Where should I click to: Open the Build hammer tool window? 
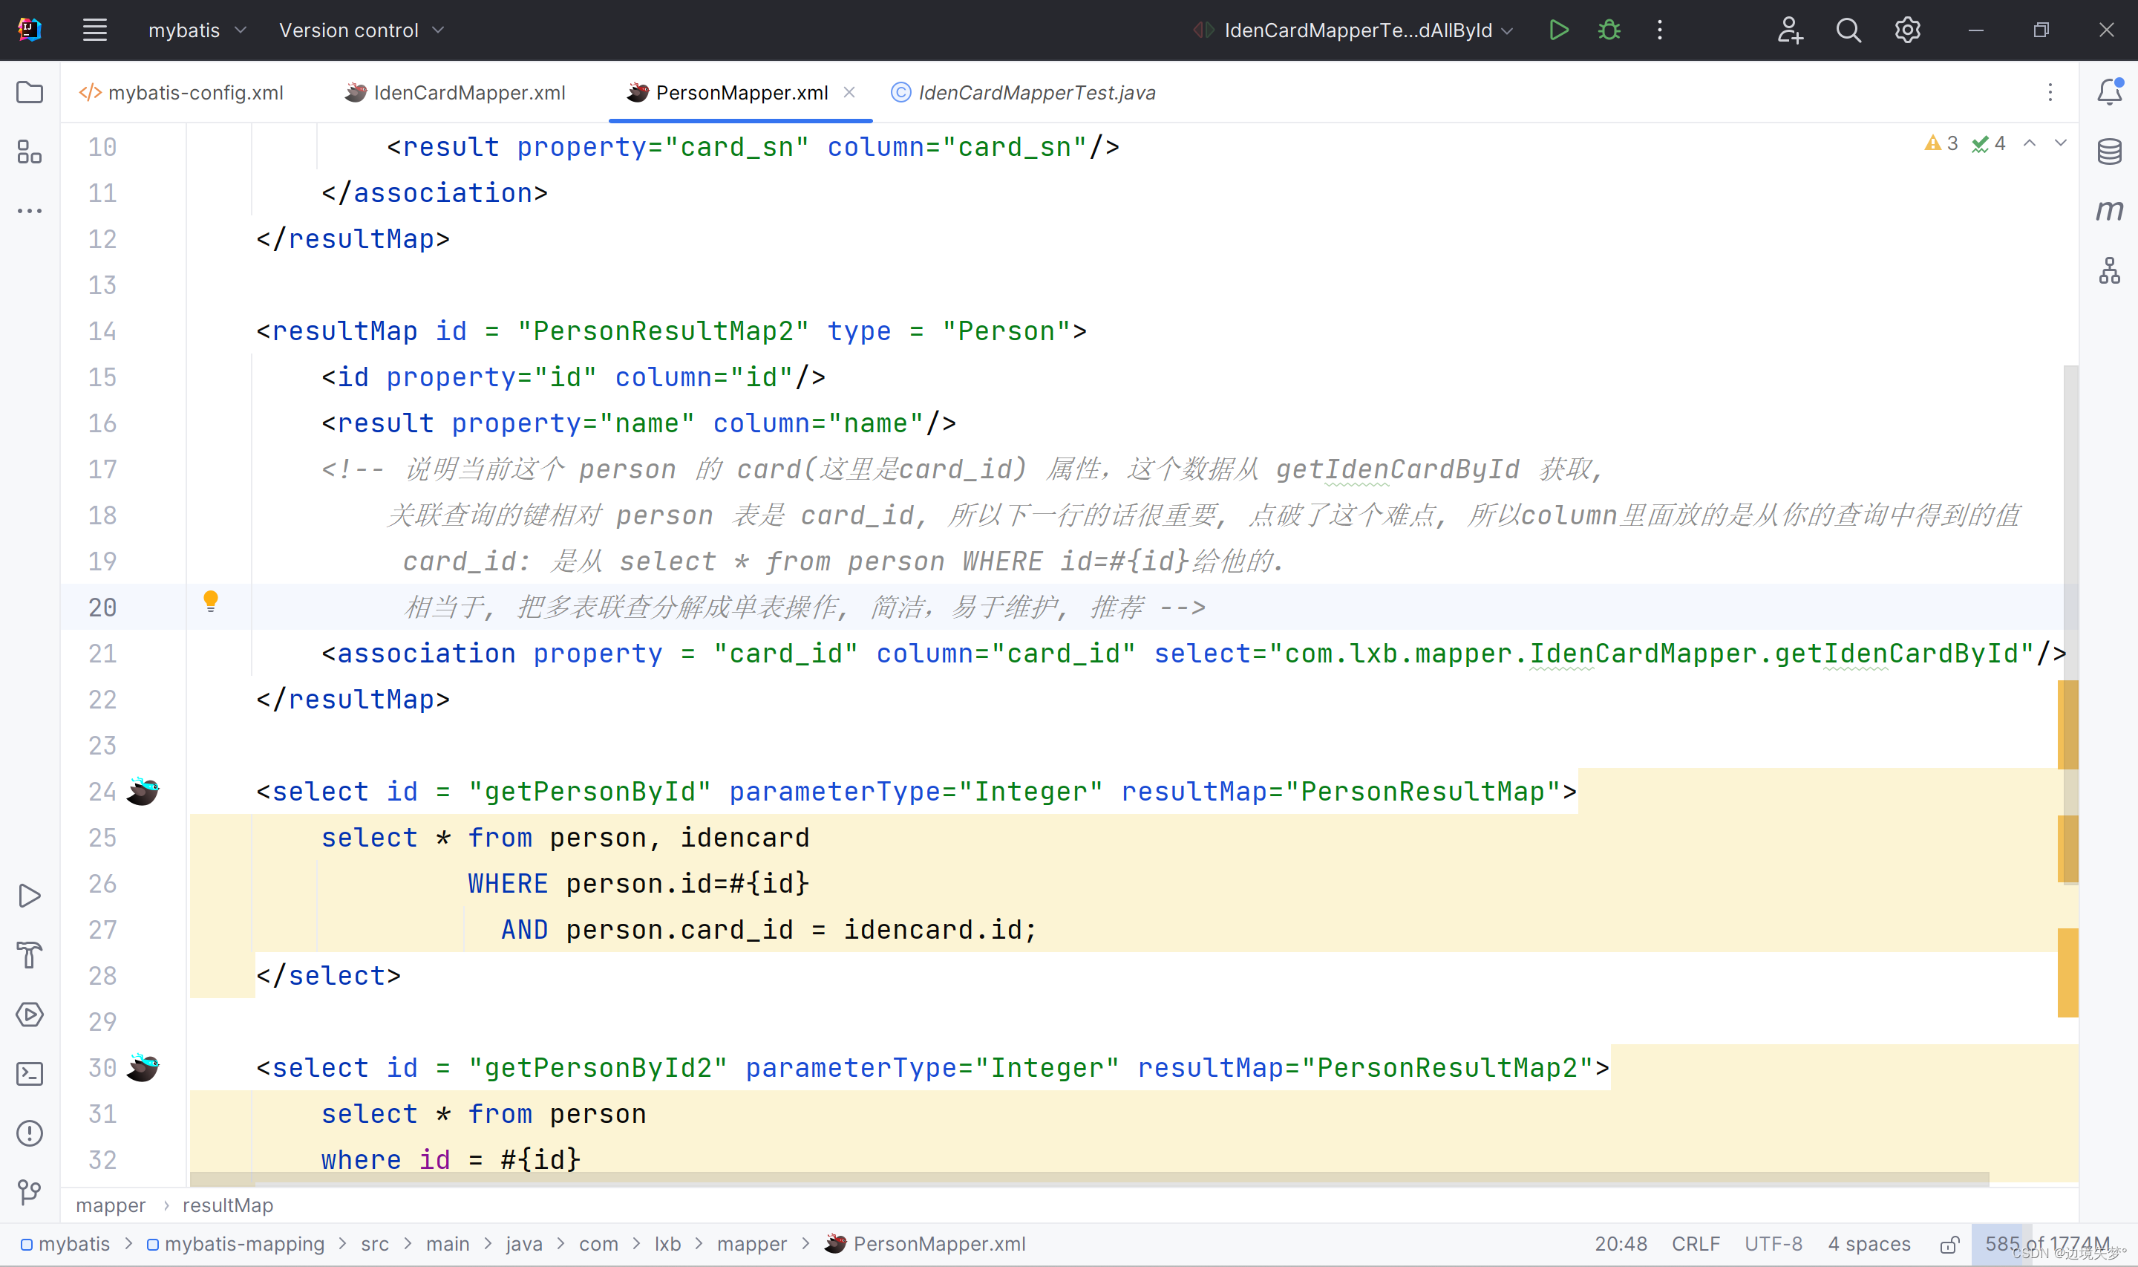(30, 954)
